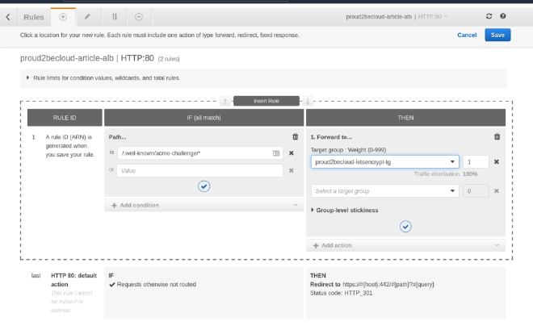Screen dimensions: 533x334
Task: Open the proud2becloud-letsencrypt-tg target group dropdown
Action: pos(384,161)
